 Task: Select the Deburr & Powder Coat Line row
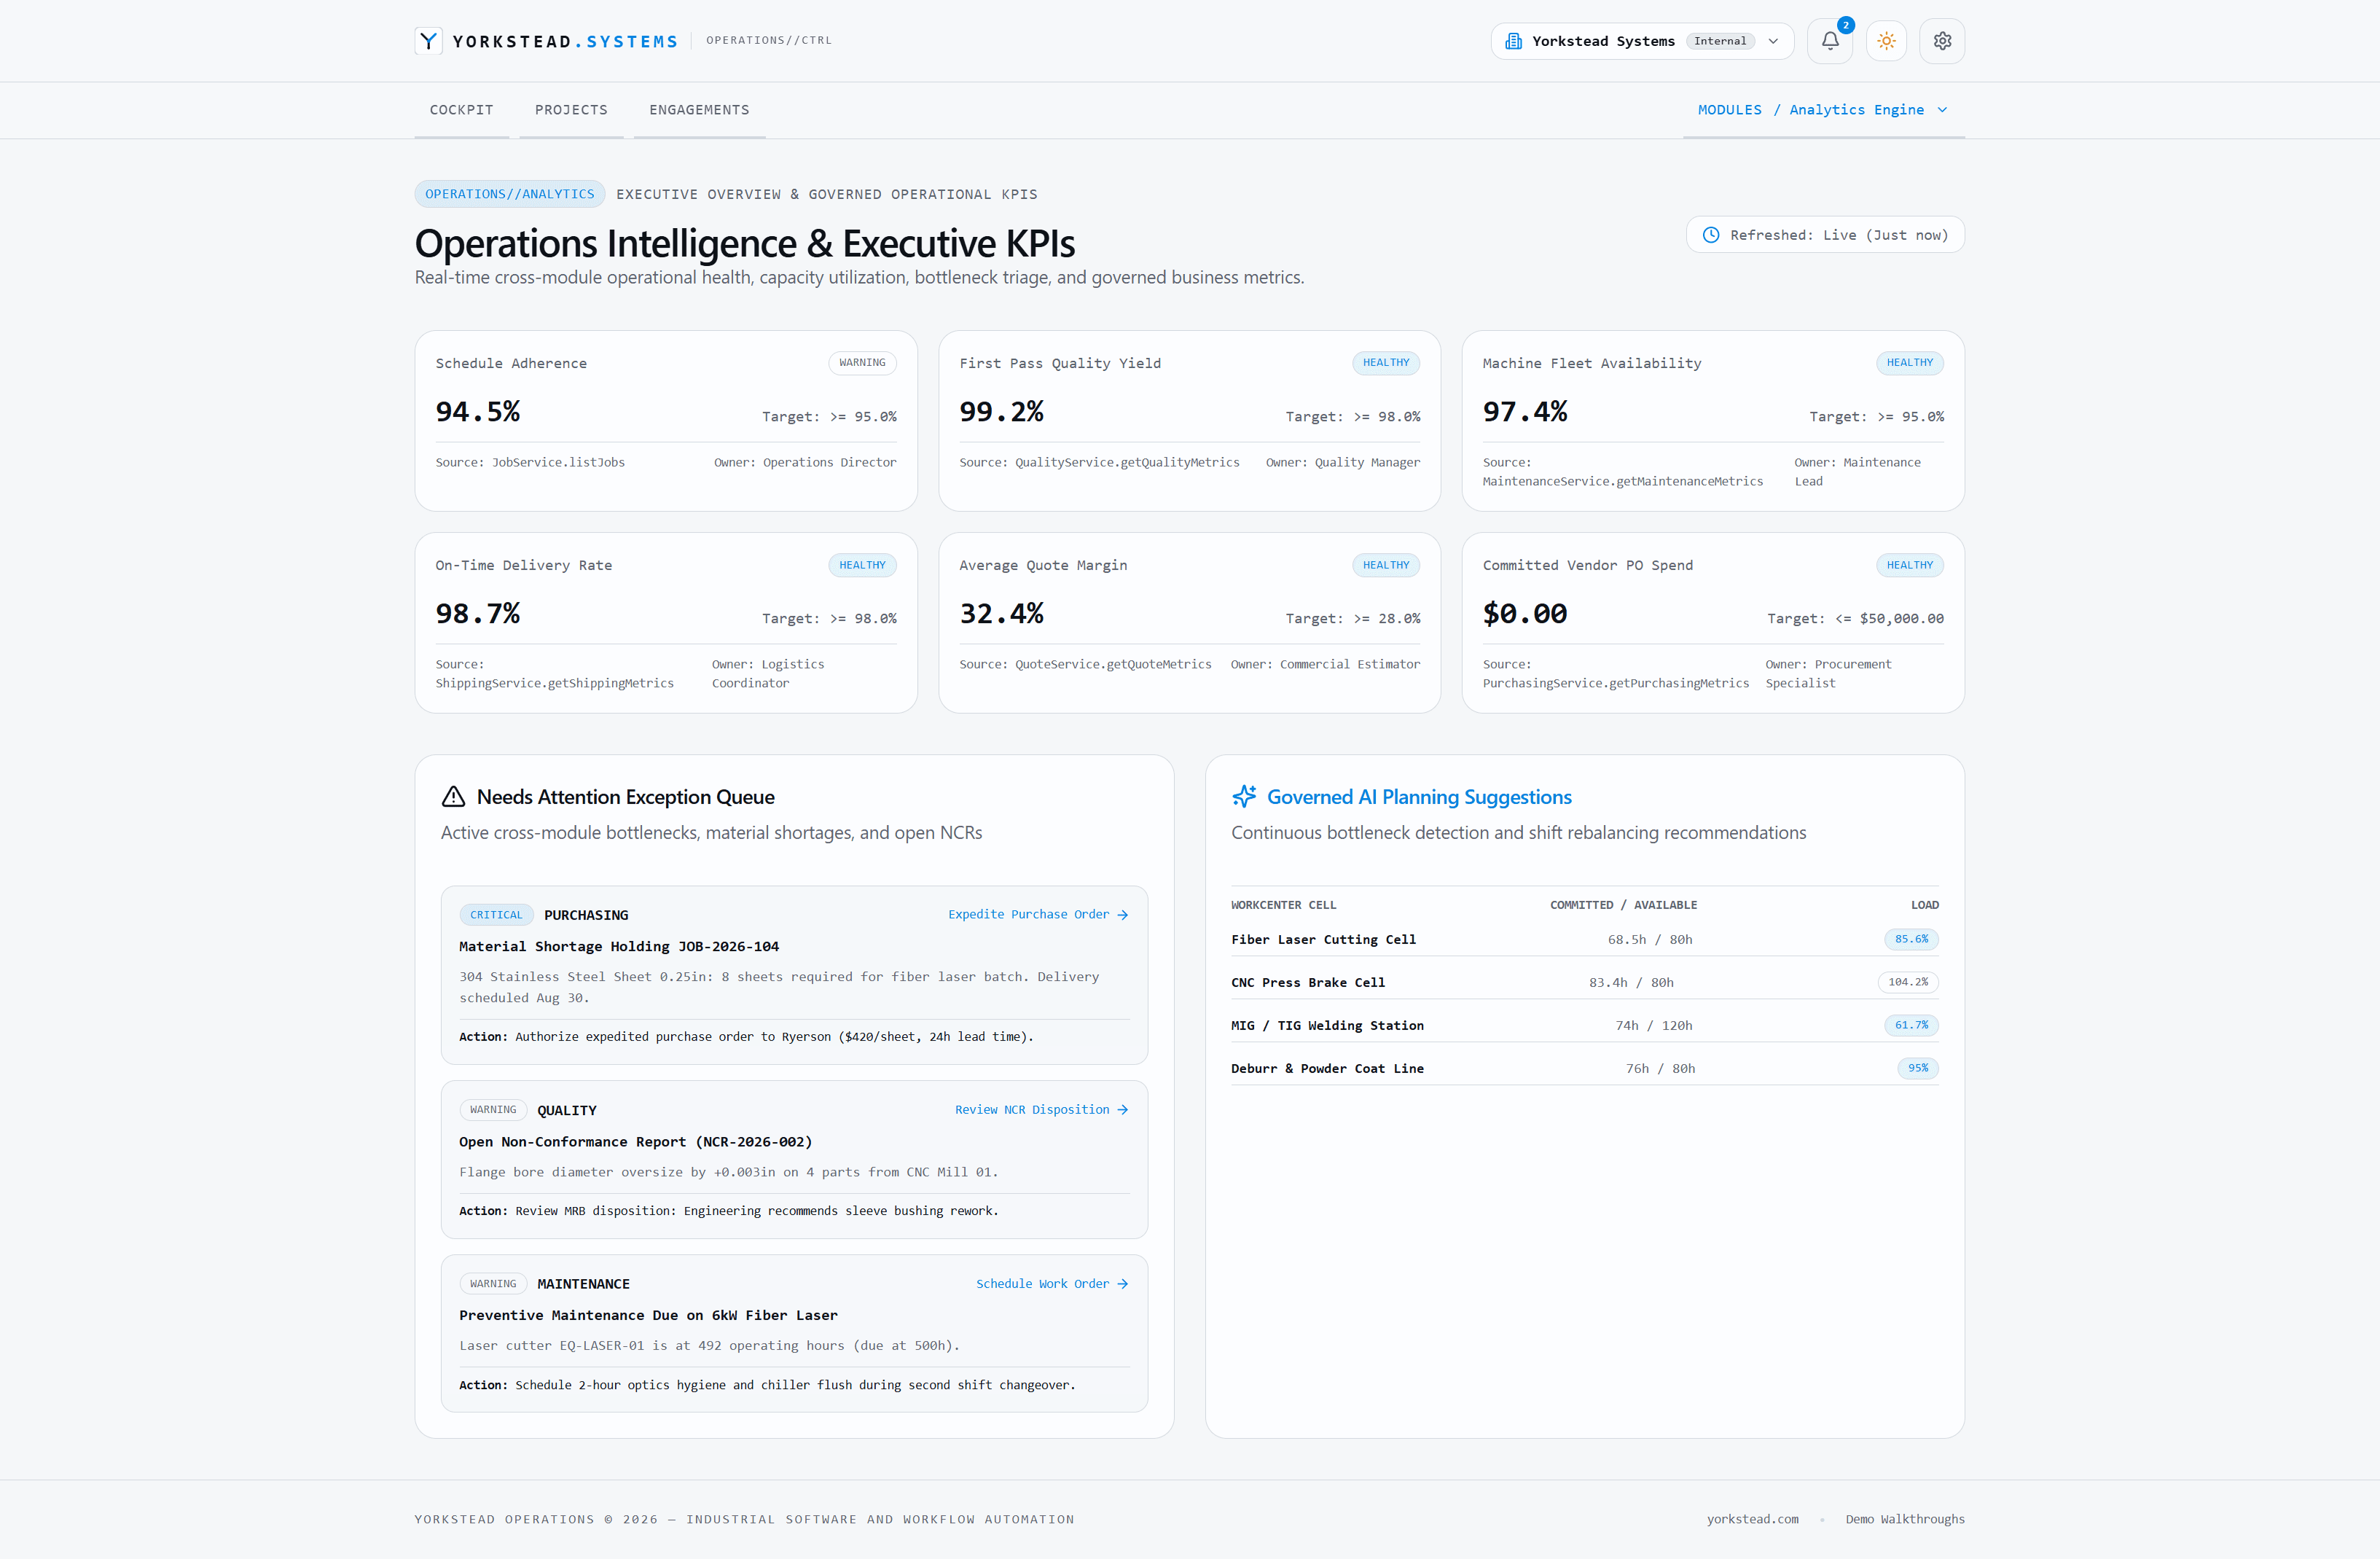[1584, 1068]
